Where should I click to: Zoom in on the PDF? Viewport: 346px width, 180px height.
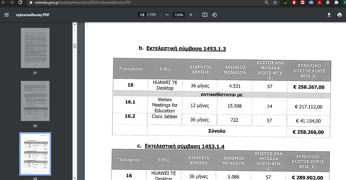tap(191, 15)
